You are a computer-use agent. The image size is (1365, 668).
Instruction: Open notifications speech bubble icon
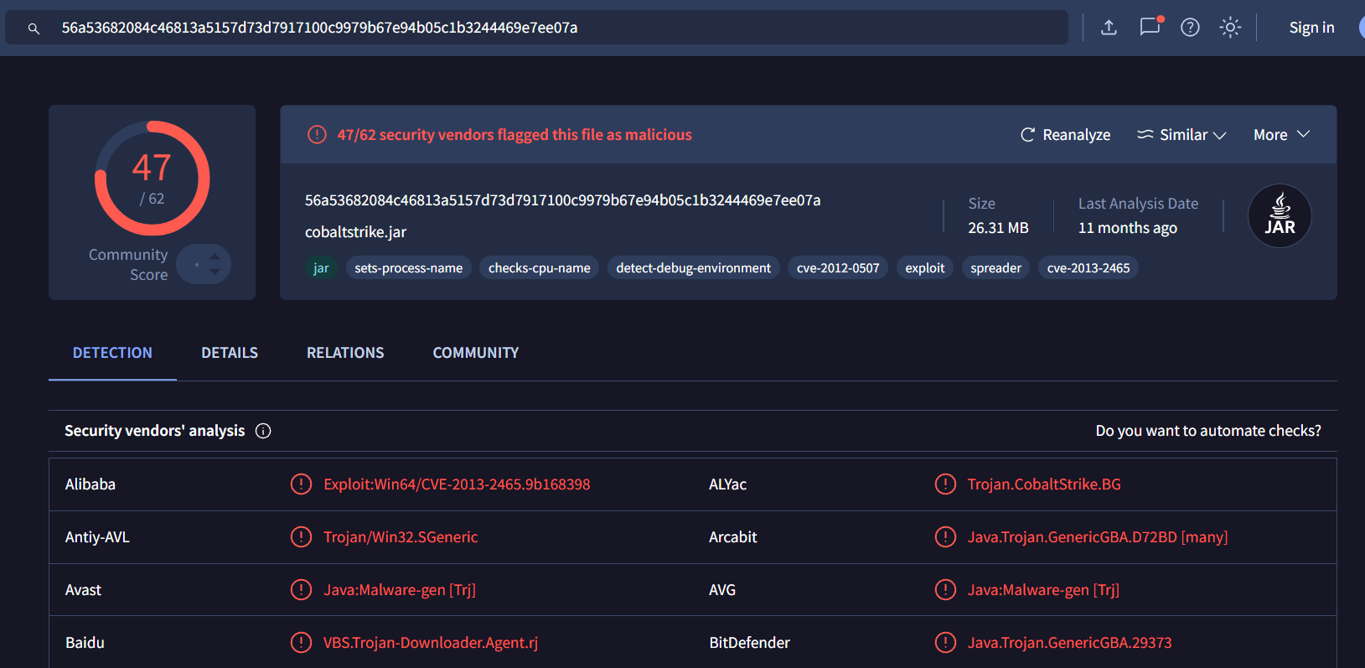(1150, 27)
